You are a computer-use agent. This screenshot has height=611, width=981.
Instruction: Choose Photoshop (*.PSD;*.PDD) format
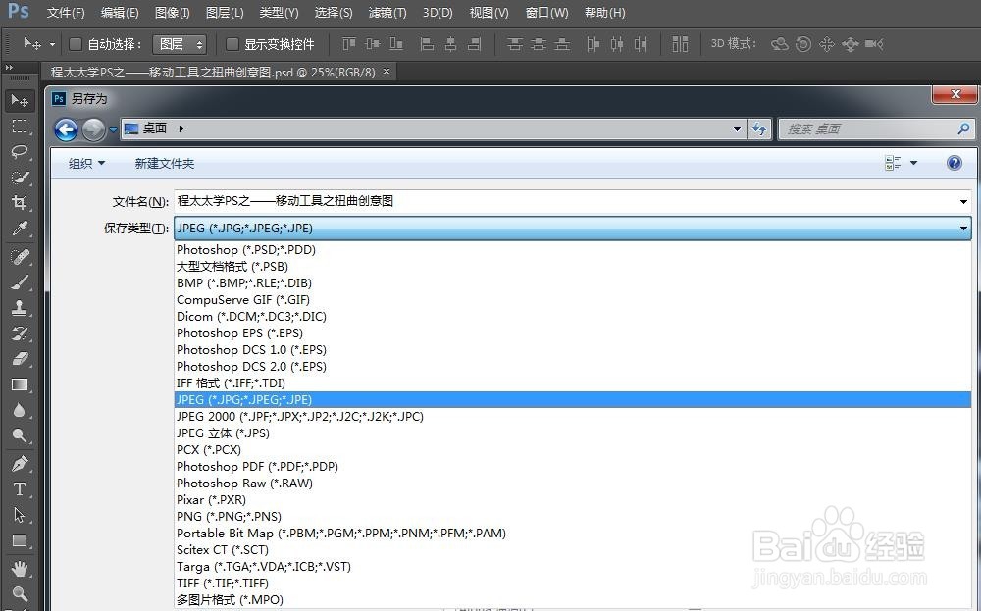(573, 249)
